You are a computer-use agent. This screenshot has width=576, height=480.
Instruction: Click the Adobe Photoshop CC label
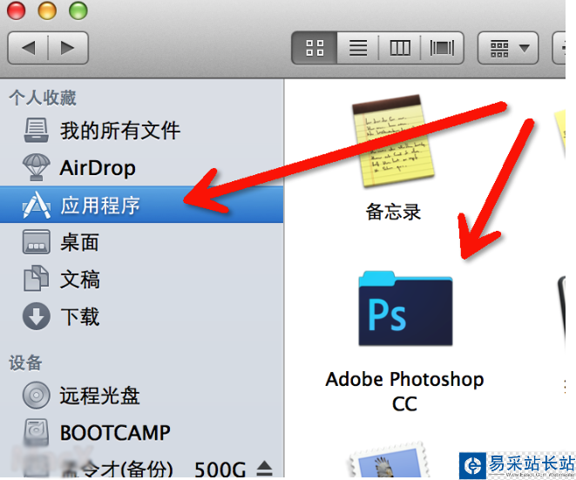point(404,391)
